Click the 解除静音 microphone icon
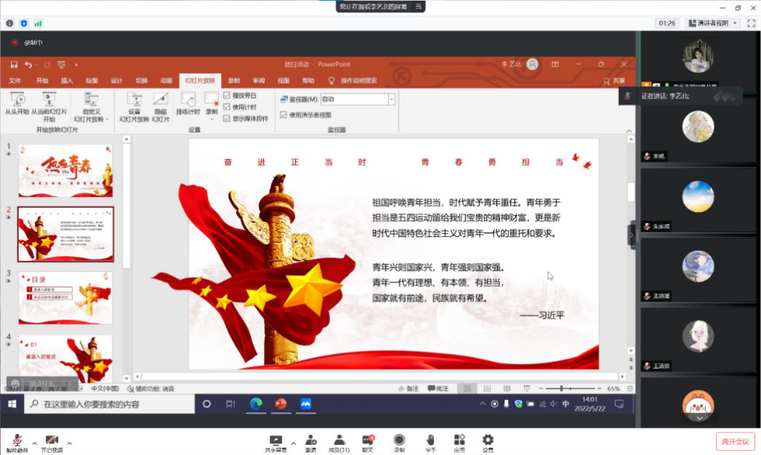 click(16, 440)
